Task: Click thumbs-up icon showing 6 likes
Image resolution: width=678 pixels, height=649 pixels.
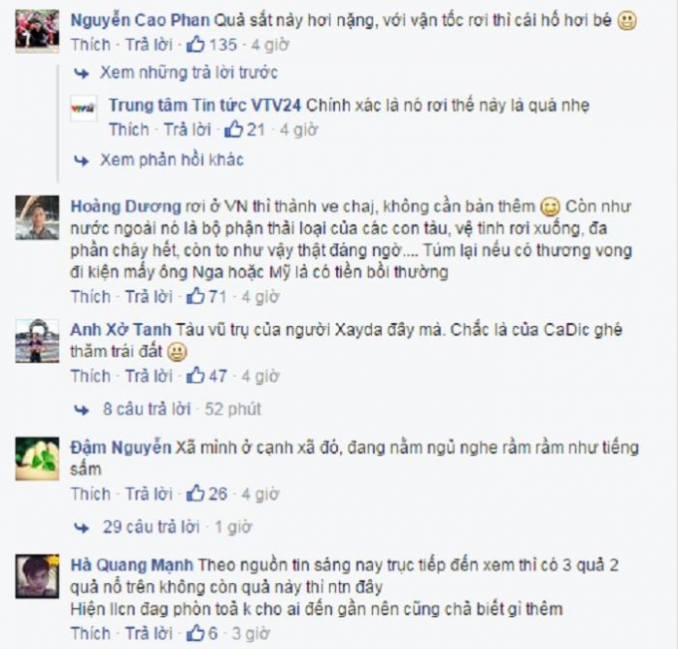Action: click(195, 633)
